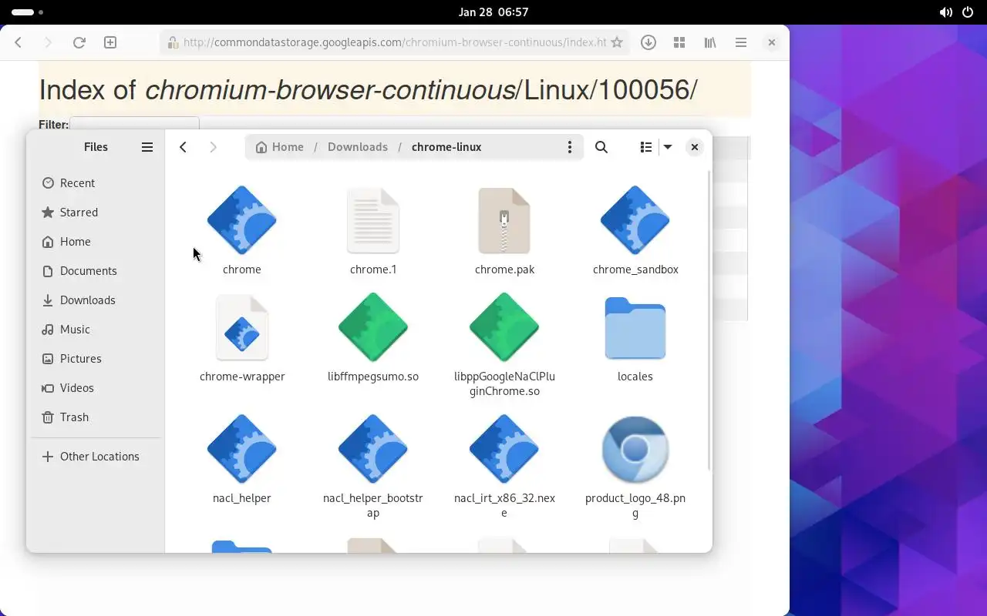Image resolution: width=987 pixels, height=616 pixels.
Task: Open Videos in sidebar
Action: [96, 388]
